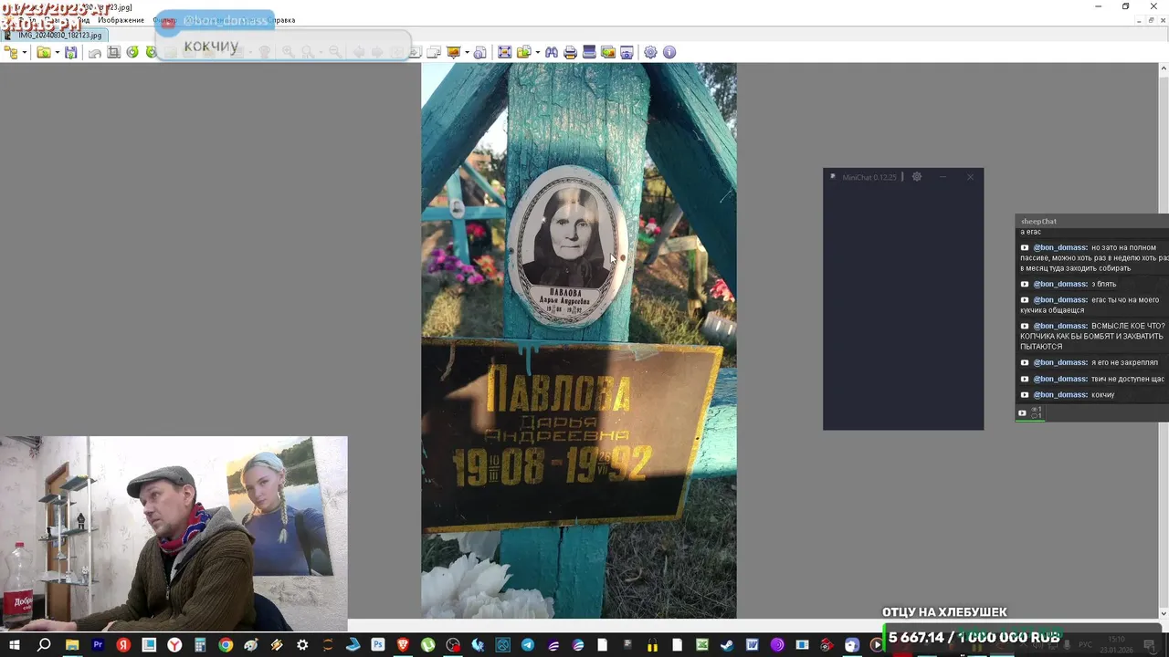Open Calculator from the taskbar
1169x657 pixels.
click(200, 645)
